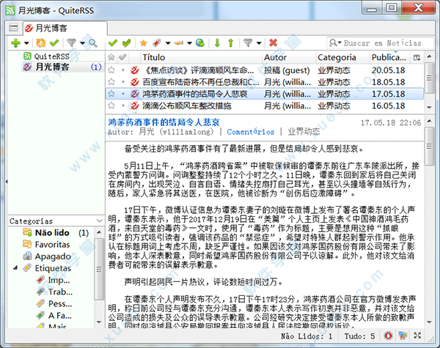Open the news filter dropdown arrow
This screenshot has width=440, height=348.
click(x=259, y=43)
